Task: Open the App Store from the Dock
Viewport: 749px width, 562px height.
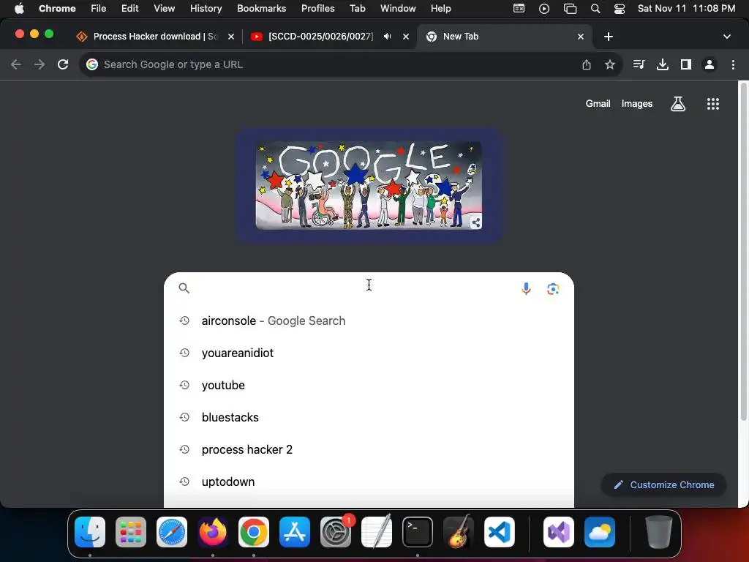Action: (295, 532)
